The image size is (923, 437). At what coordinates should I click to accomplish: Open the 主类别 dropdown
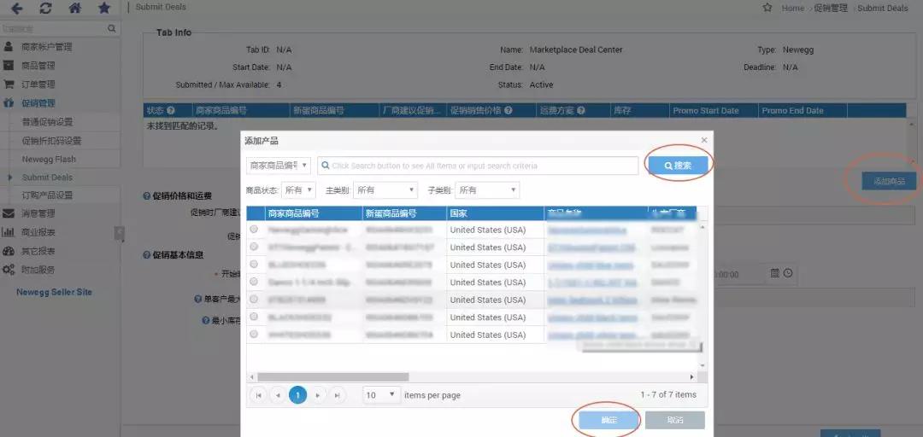point(385,190)
